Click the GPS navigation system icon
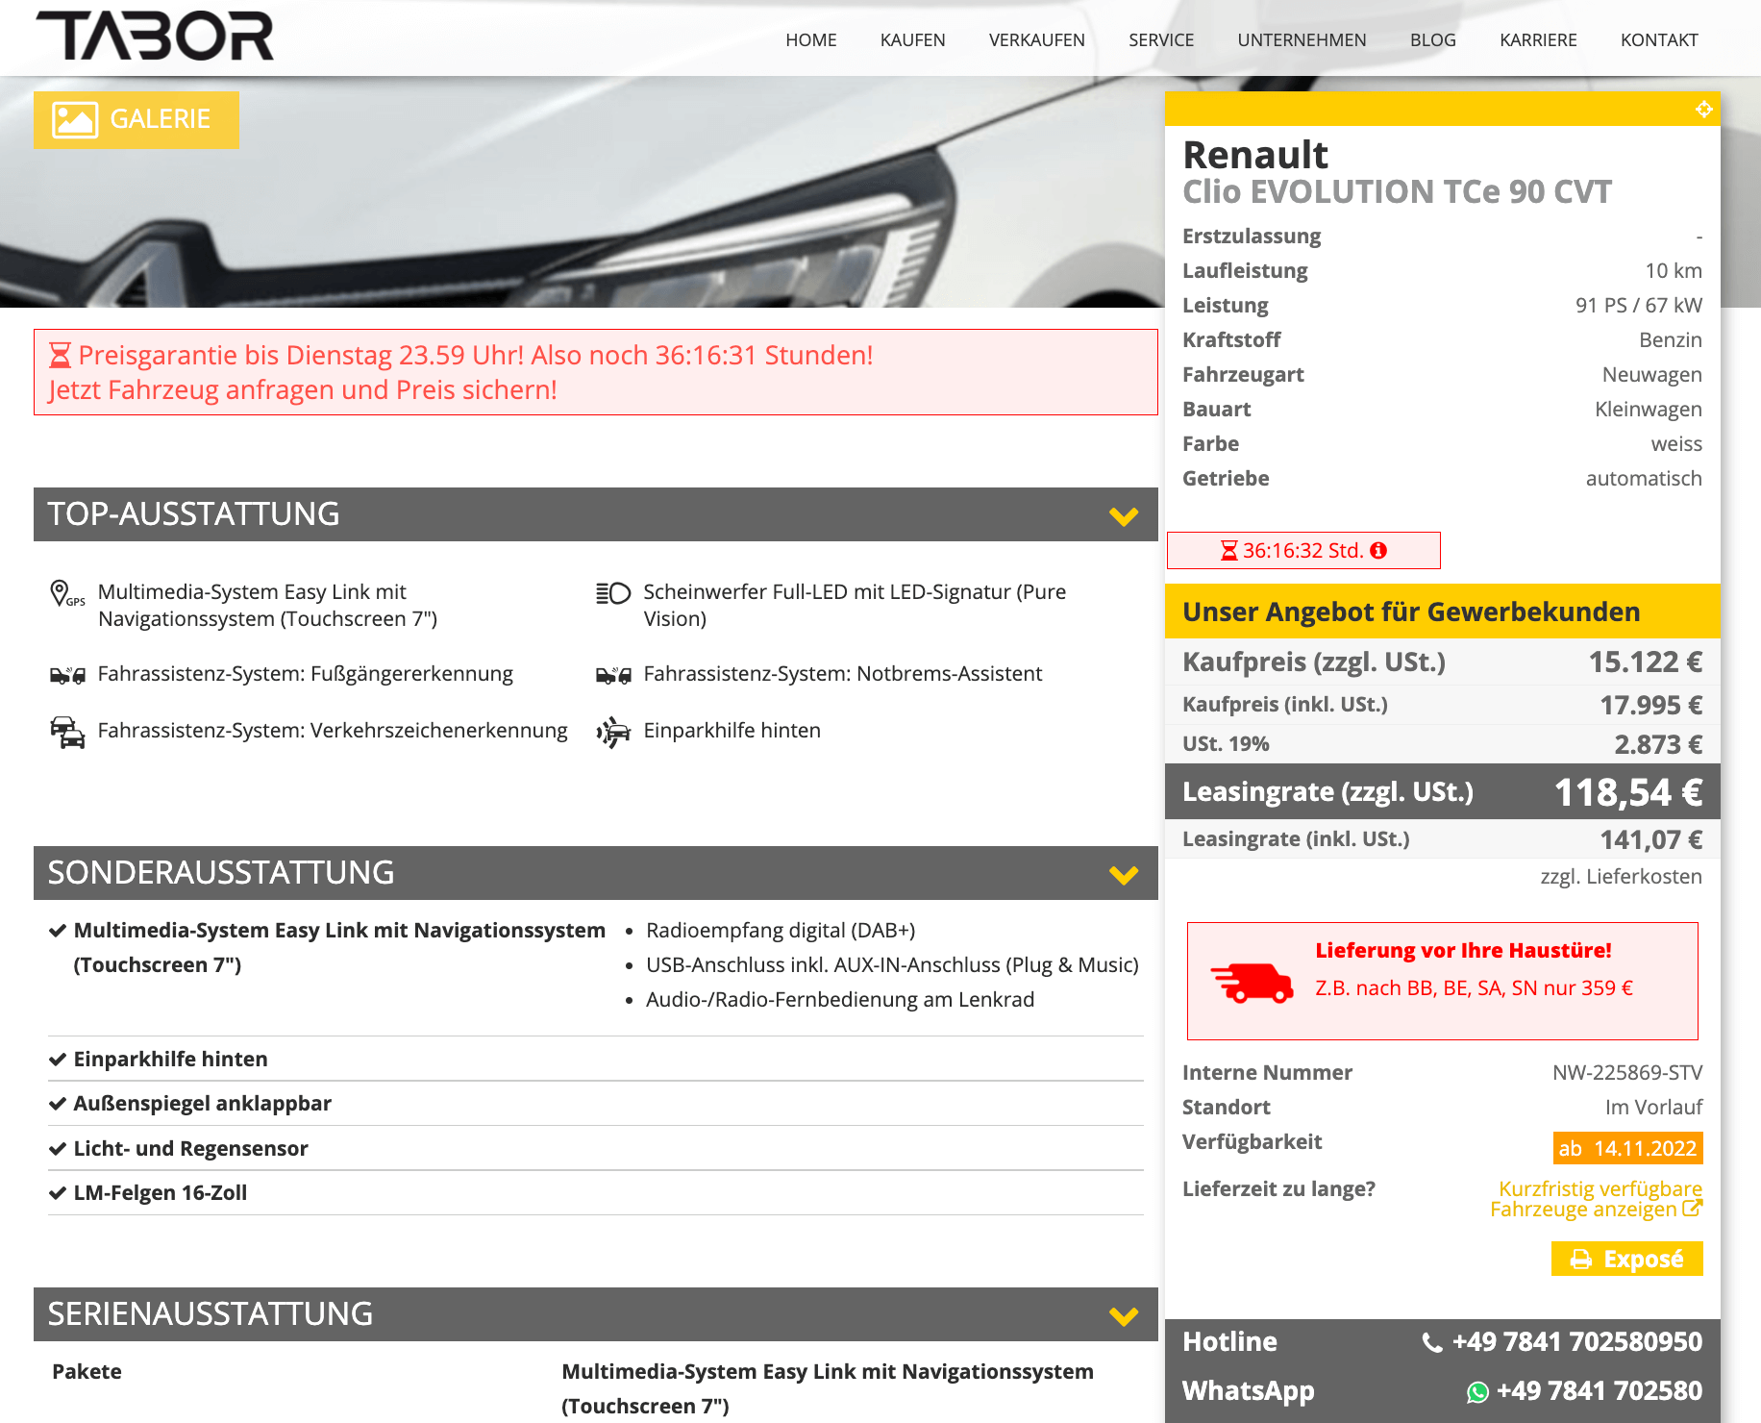 point(66,593)
